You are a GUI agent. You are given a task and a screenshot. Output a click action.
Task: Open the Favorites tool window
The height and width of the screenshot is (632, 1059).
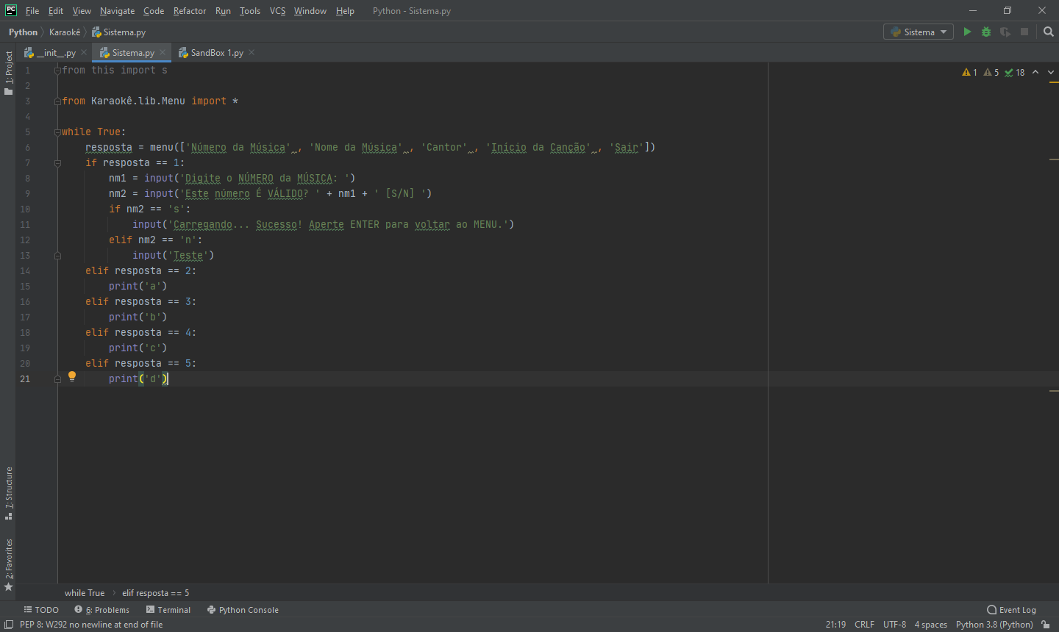coord(9,564)
